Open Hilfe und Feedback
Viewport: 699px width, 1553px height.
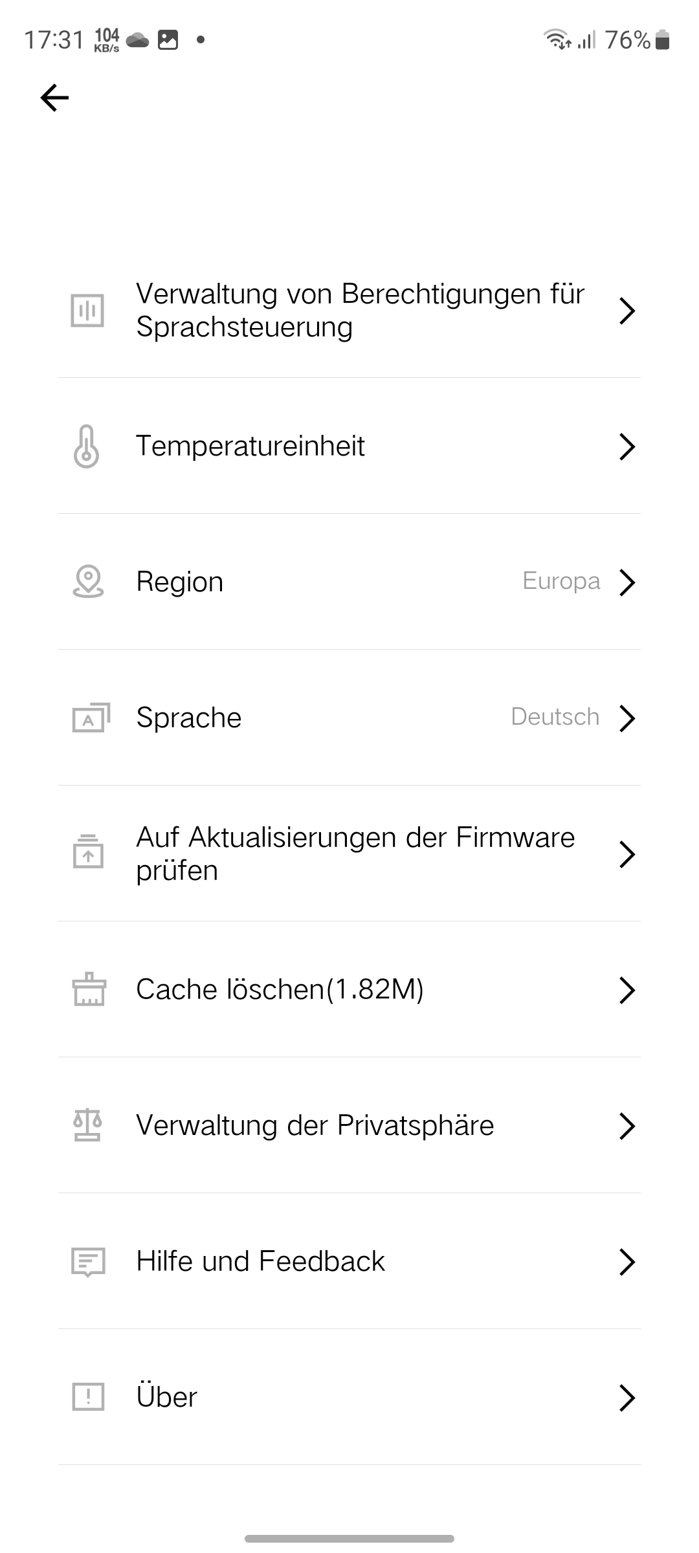coord(261,1261)
